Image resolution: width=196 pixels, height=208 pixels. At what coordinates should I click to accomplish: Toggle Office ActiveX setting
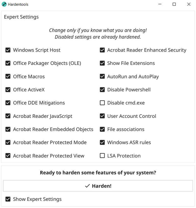[8, 90]
